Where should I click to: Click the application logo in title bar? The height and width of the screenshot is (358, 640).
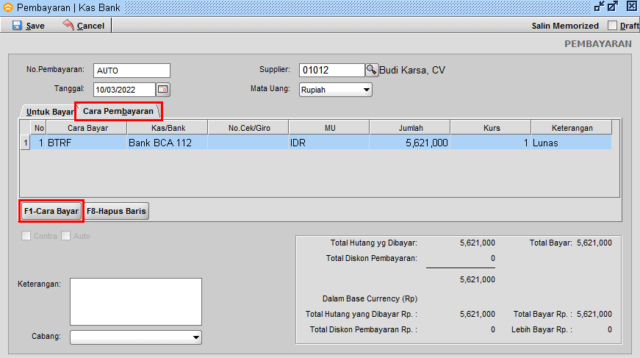click(x=8, y=7)
